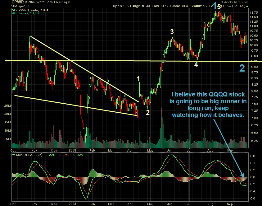Click the -0.4 MACD axis label
Viewport: 262px width, 206px height.
pyautogui.click(x=252, y=191)
